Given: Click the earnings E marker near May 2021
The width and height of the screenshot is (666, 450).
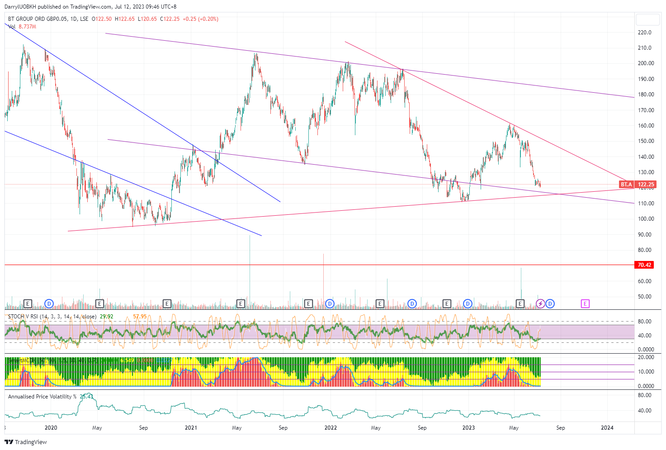Looking at the screenshot, I should click(241, 303).
